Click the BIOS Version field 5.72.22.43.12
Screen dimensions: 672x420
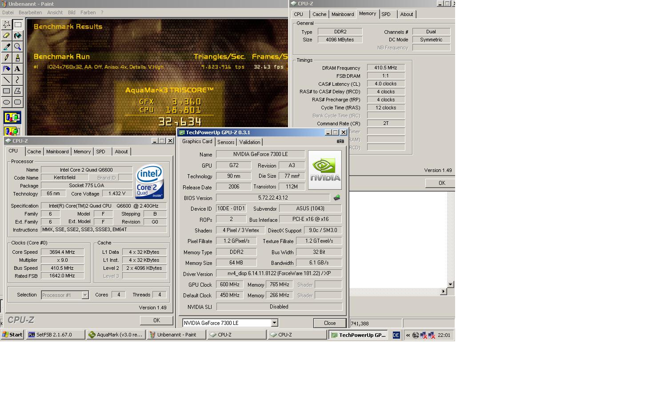[273, 198]
